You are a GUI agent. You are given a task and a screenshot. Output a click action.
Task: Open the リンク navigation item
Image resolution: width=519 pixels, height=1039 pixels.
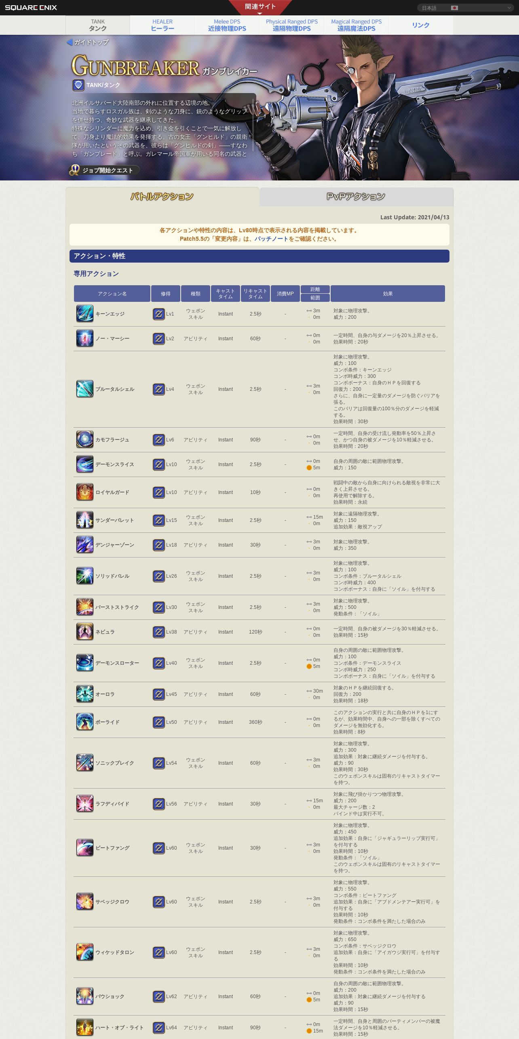(x=421, y=25)
